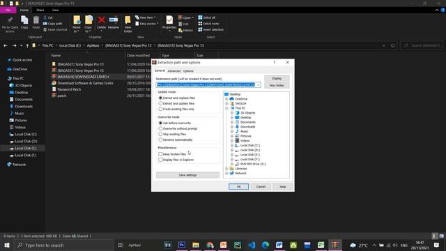Click Paste shortcut in ribbon
Image resolution: width=446 pixels, height=251 pixels.
(55, 29)
